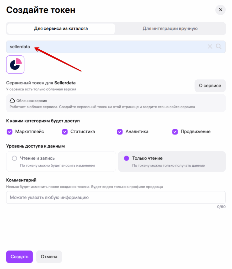Toggle the Статистика checkbox

click(x=65, y=132)
